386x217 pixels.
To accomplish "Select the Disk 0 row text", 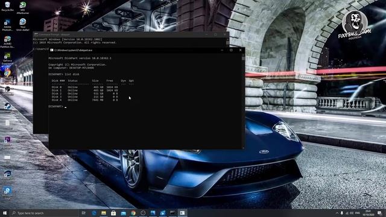I will [x=84, y=87].
